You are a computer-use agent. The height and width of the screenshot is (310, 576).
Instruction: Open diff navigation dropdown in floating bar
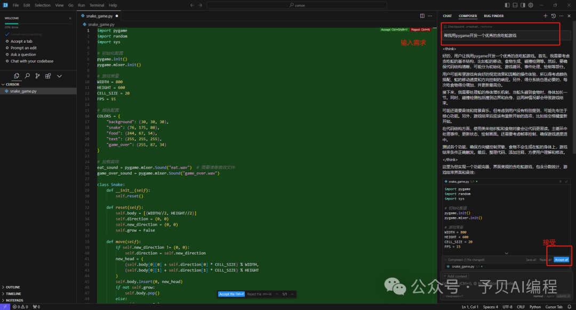point(292,294)
